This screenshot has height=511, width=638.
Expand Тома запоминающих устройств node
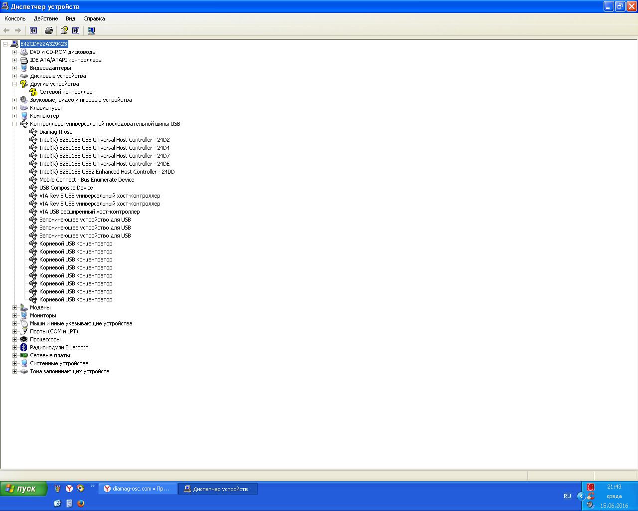(14, 371)
